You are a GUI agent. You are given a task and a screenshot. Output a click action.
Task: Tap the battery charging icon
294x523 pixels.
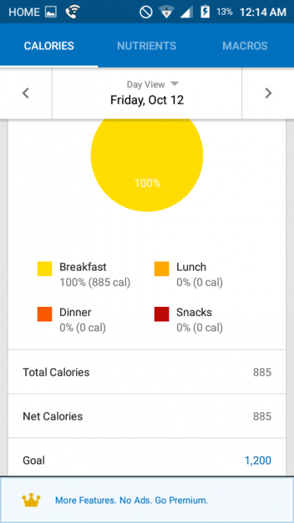(x=205, y=13)
